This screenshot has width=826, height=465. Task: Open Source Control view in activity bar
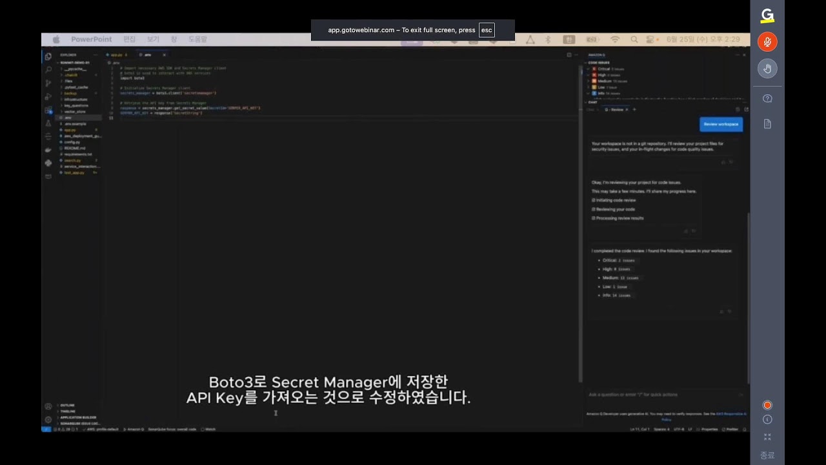[x=48, y=83]
